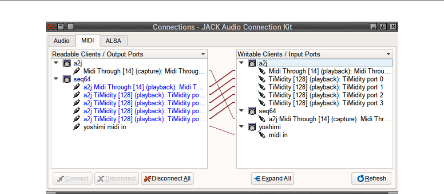Collapse the a2j client in Readable Clients
This screenshot has width=444, height=194.
(x=56, y=63)
